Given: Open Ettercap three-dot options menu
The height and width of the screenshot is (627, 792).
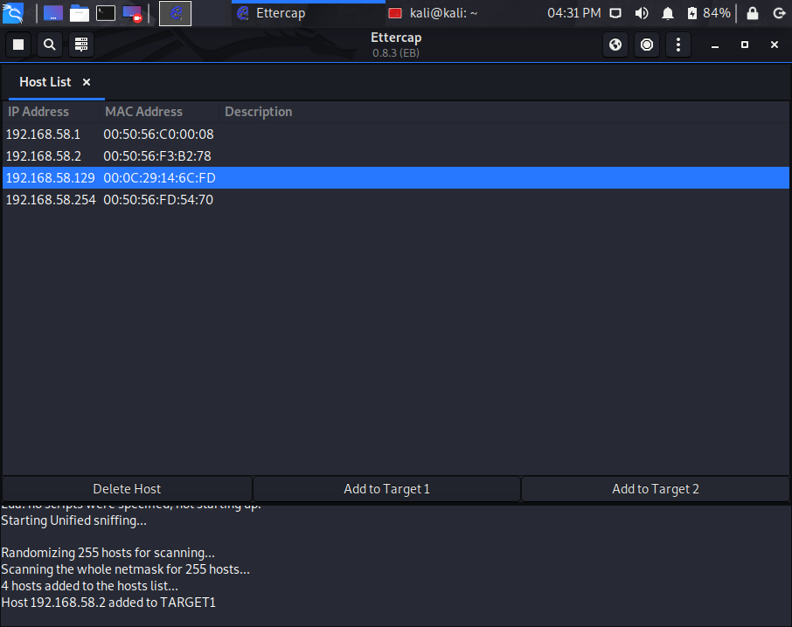Looking at the screenshot, I should click(x=677, y=45).
